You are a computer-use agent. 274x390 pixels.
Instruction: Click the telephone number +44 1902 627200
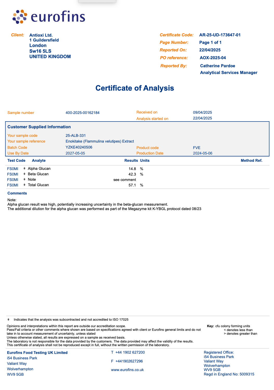[x=130, y=352]
